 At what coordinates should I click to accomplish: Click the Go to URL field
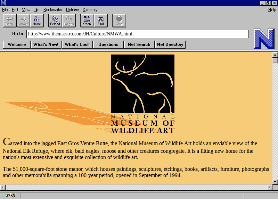[x=137, y=34]
